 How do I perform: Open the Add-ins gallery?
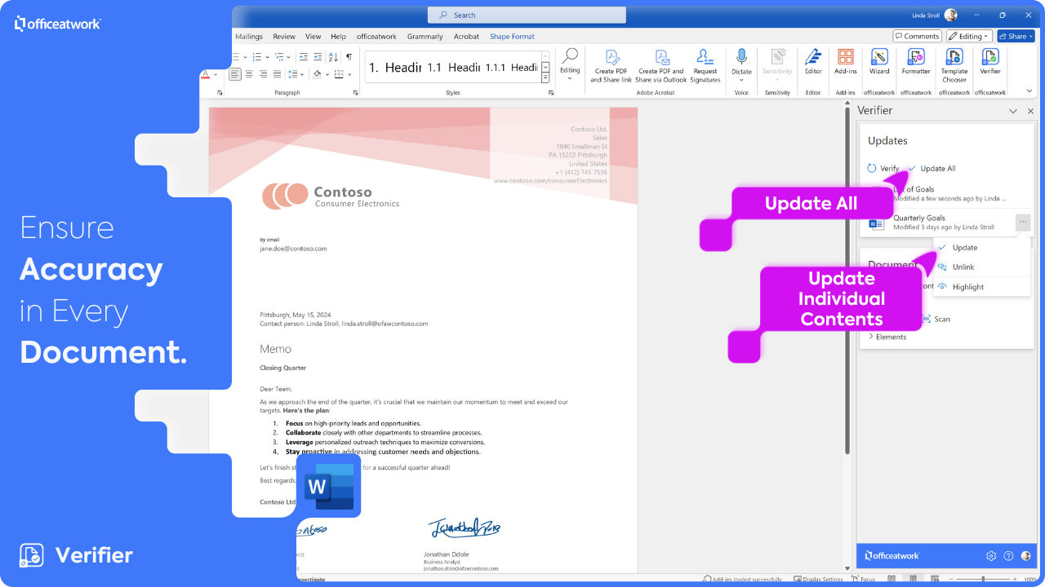click(846, 62)
